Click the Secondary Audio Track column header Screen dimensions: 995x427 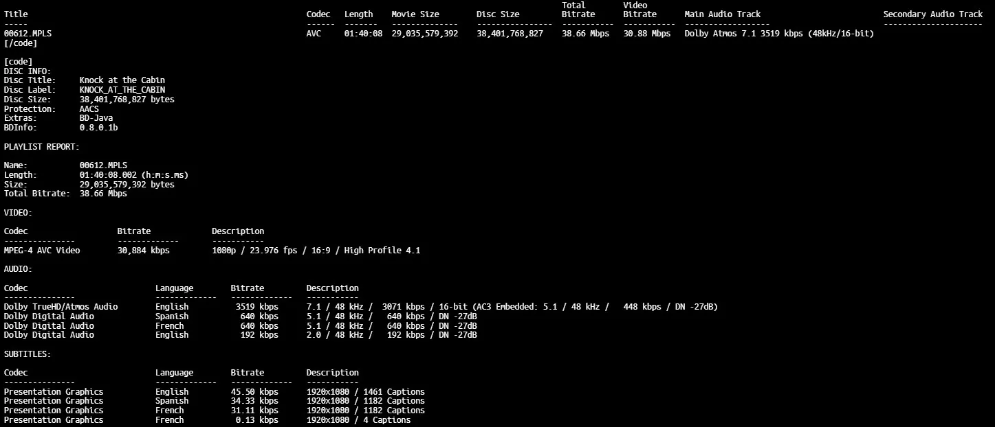click(x=932, y=14)
